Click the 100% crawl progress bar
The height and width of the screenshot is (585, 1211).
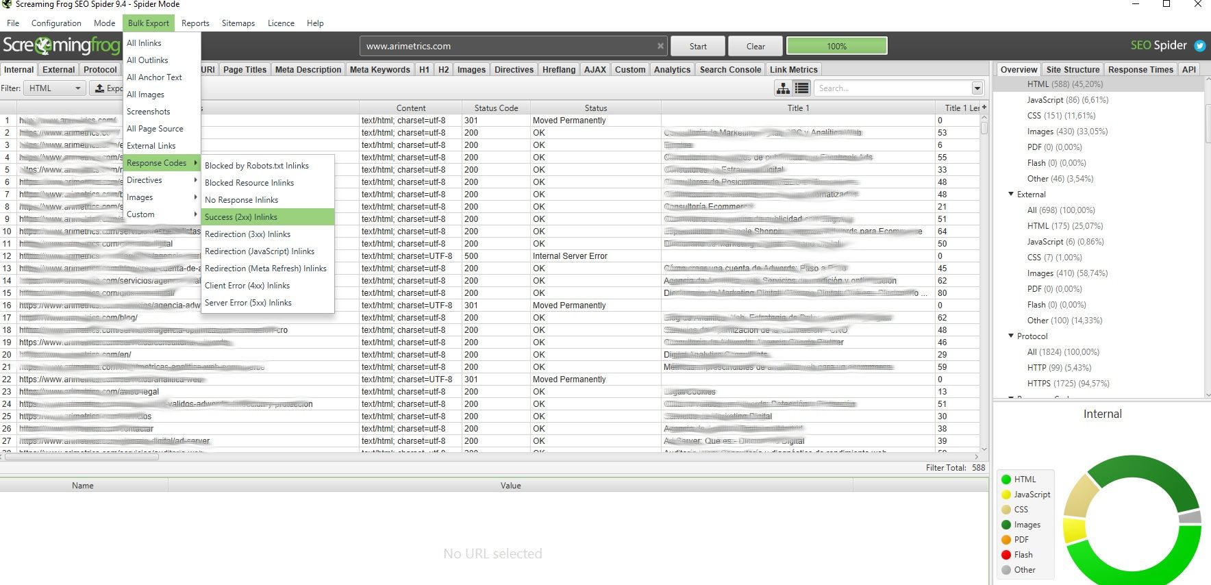(836, 46)
